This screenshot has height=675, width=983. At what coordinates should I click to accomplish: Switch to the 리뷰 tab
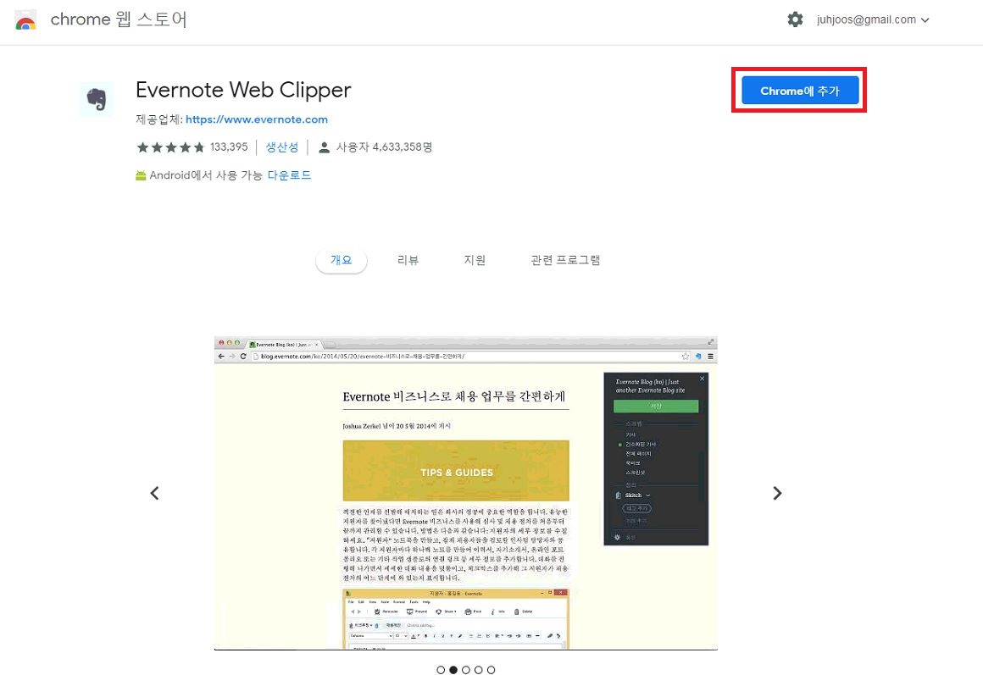click(408, 260)
